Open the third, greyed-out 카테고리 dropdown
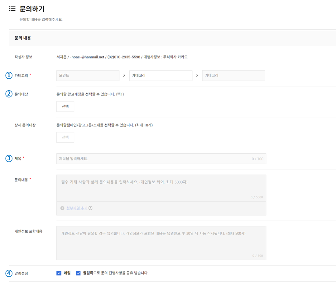336x287 pixels. coord(233,76)
